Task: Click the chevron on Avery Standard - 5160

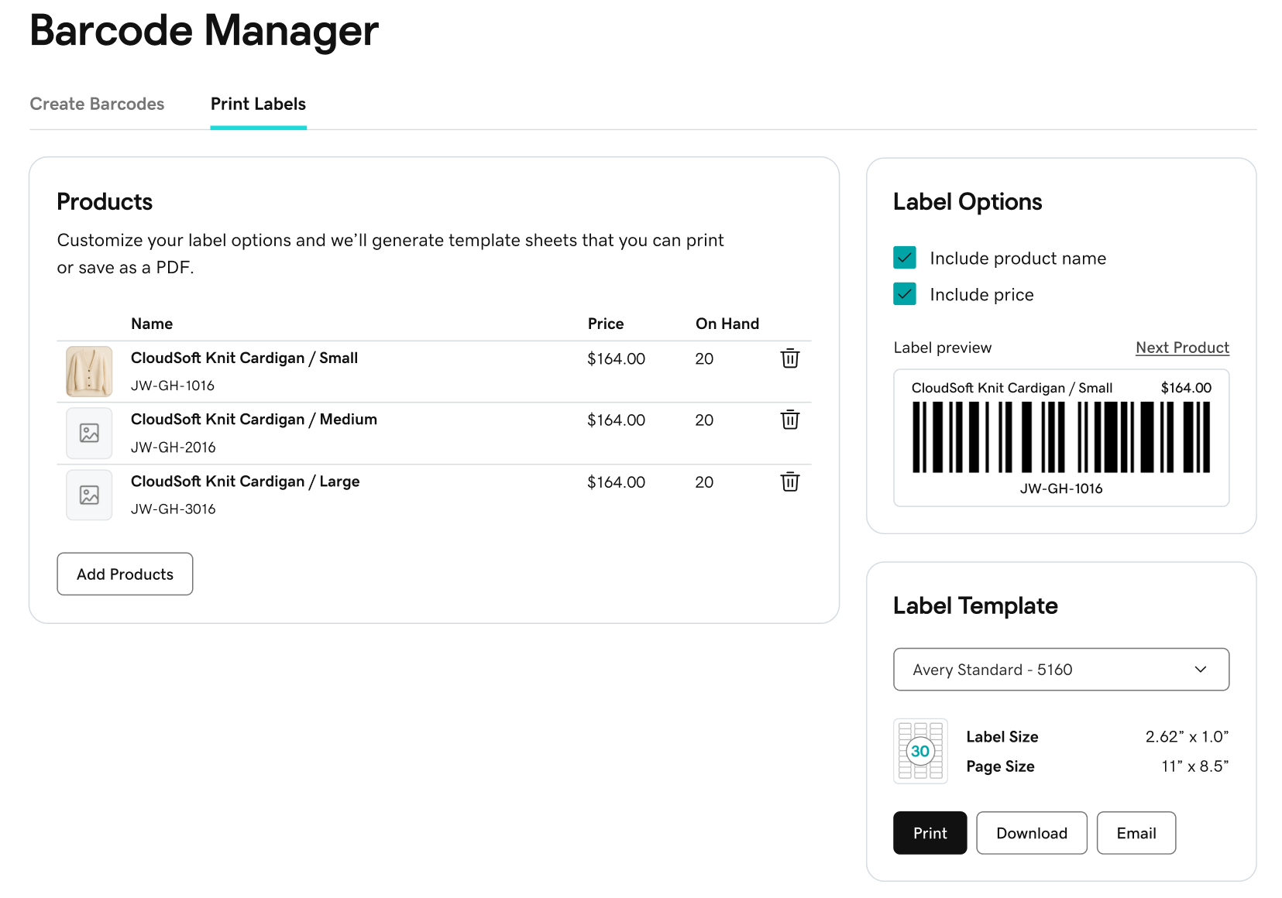Action: point(1201,669)
